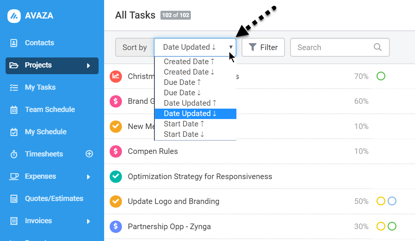Image resolution: width=415 pixels, height=241 pixels.
Task: Toggle the orange checkmark on Update Logo and Branding
Action: (x=116, y=202)
